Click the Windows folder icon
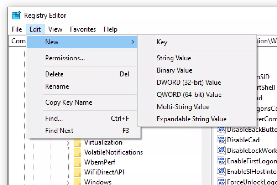The image size is (277, 185). [77, 182]
